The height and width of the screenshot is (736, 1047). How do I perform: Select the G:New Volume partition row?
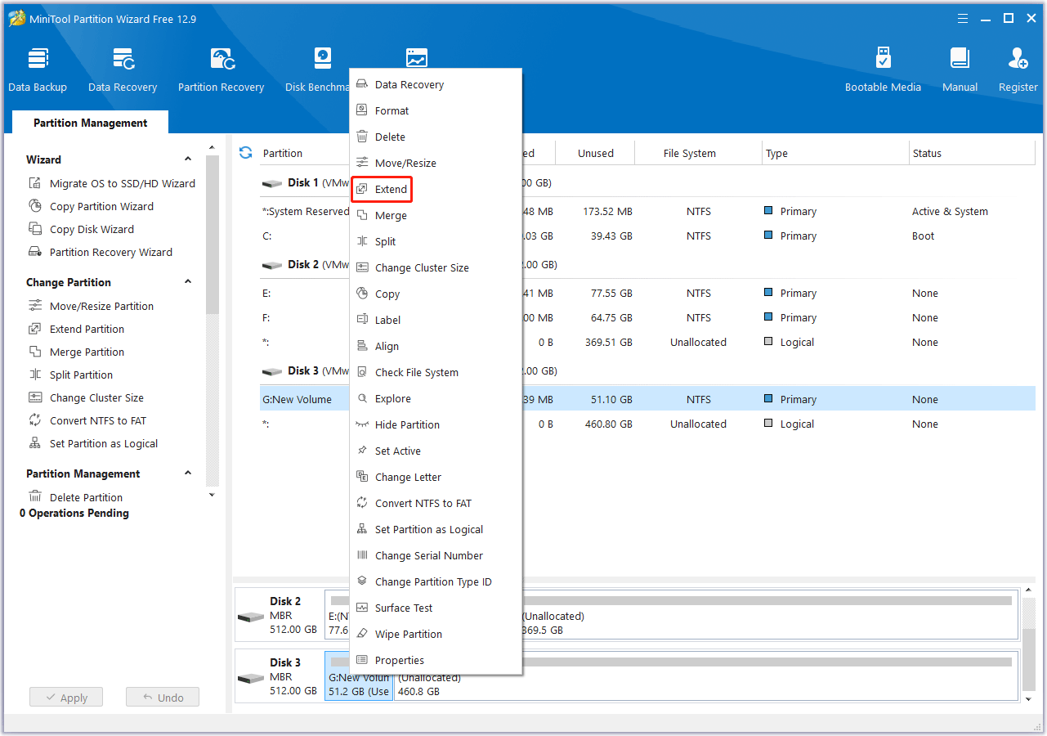pyautogui.click(x=647, y=399)
